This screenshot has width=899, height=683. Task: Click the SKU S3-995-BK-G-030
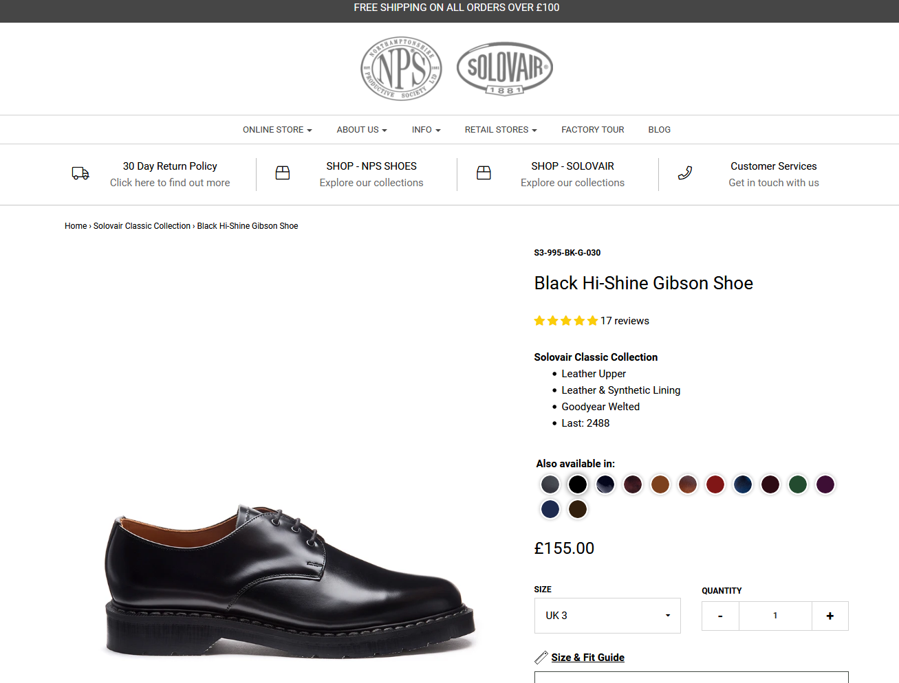(x=567, y=253)
